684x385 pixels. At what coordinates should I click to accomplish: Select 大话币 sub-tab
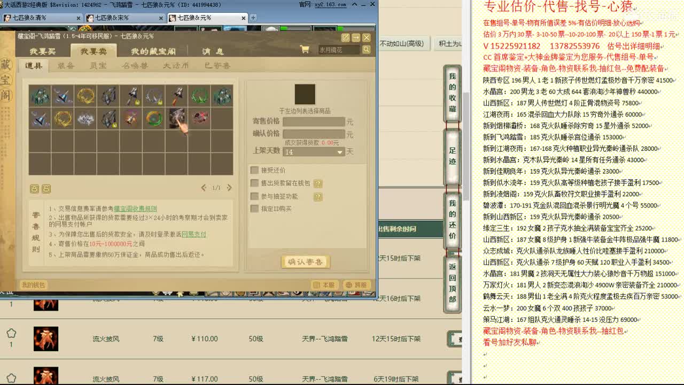coord(176,66)
